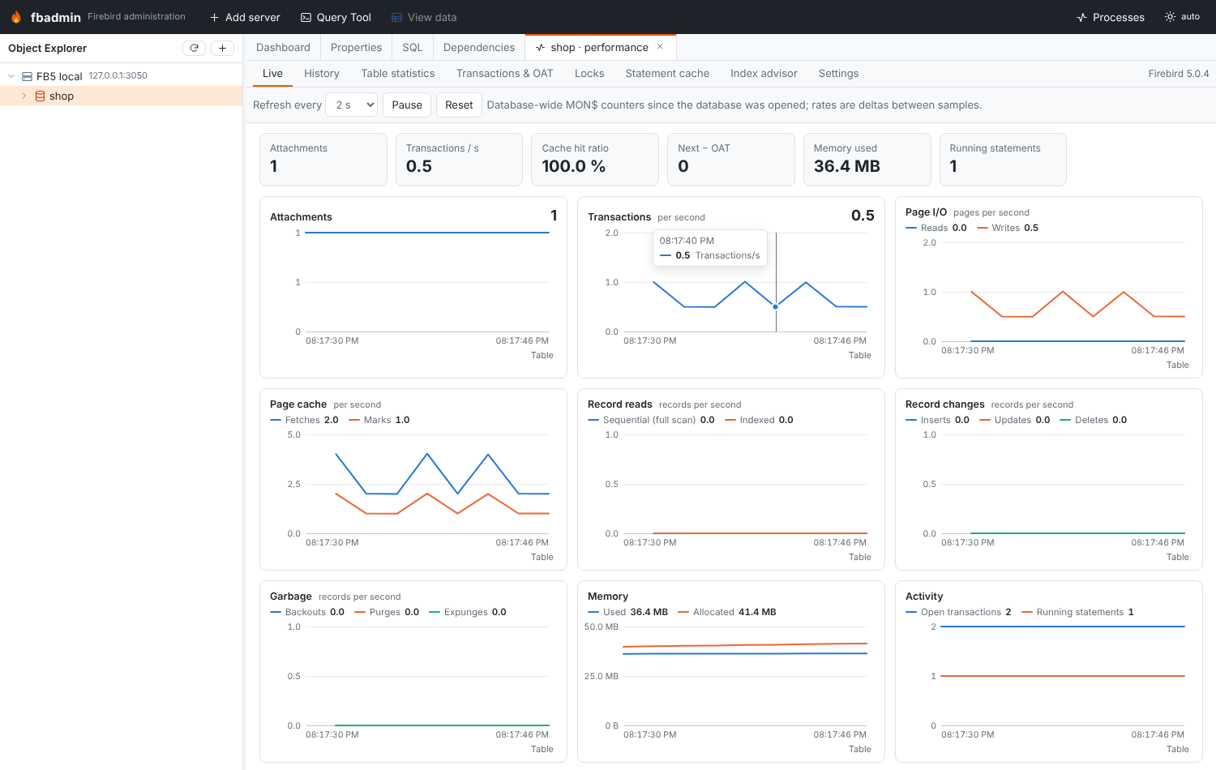Screen dimensions: 1216x770
Task: Toggle the auto theme sun icon
Action: (1170, 16)
